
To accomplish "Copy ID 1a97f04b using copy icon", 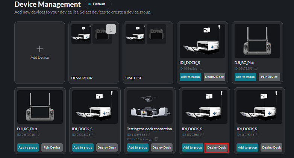I will tap(257, 135).
